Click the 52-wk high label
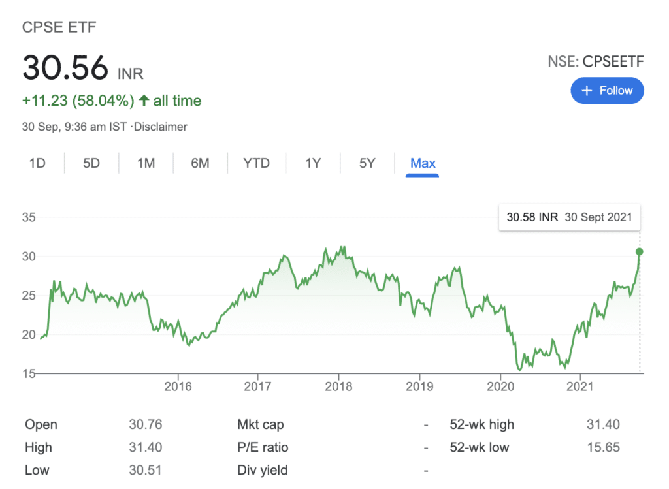669x489 pixels. (481, 424)
